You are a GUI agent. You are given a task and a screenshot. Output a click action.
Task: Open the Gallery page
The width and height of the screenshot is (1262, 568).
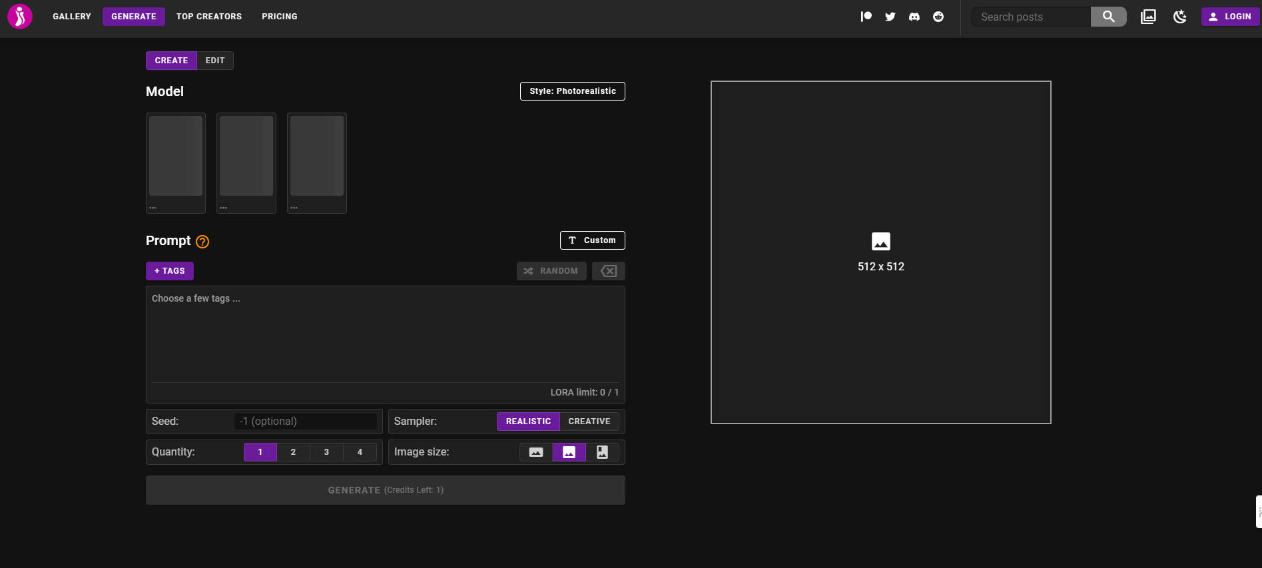click(x=72, y=17)
